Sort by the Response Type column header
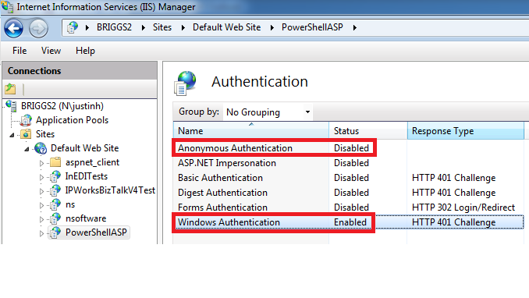This screenshot has height=298, width=529. tap(466, 131)
